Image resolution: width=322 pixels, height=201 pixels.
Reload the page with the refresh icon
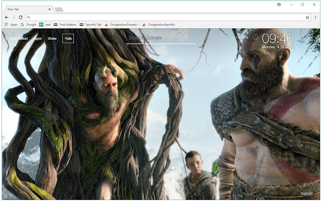point(21,18)
